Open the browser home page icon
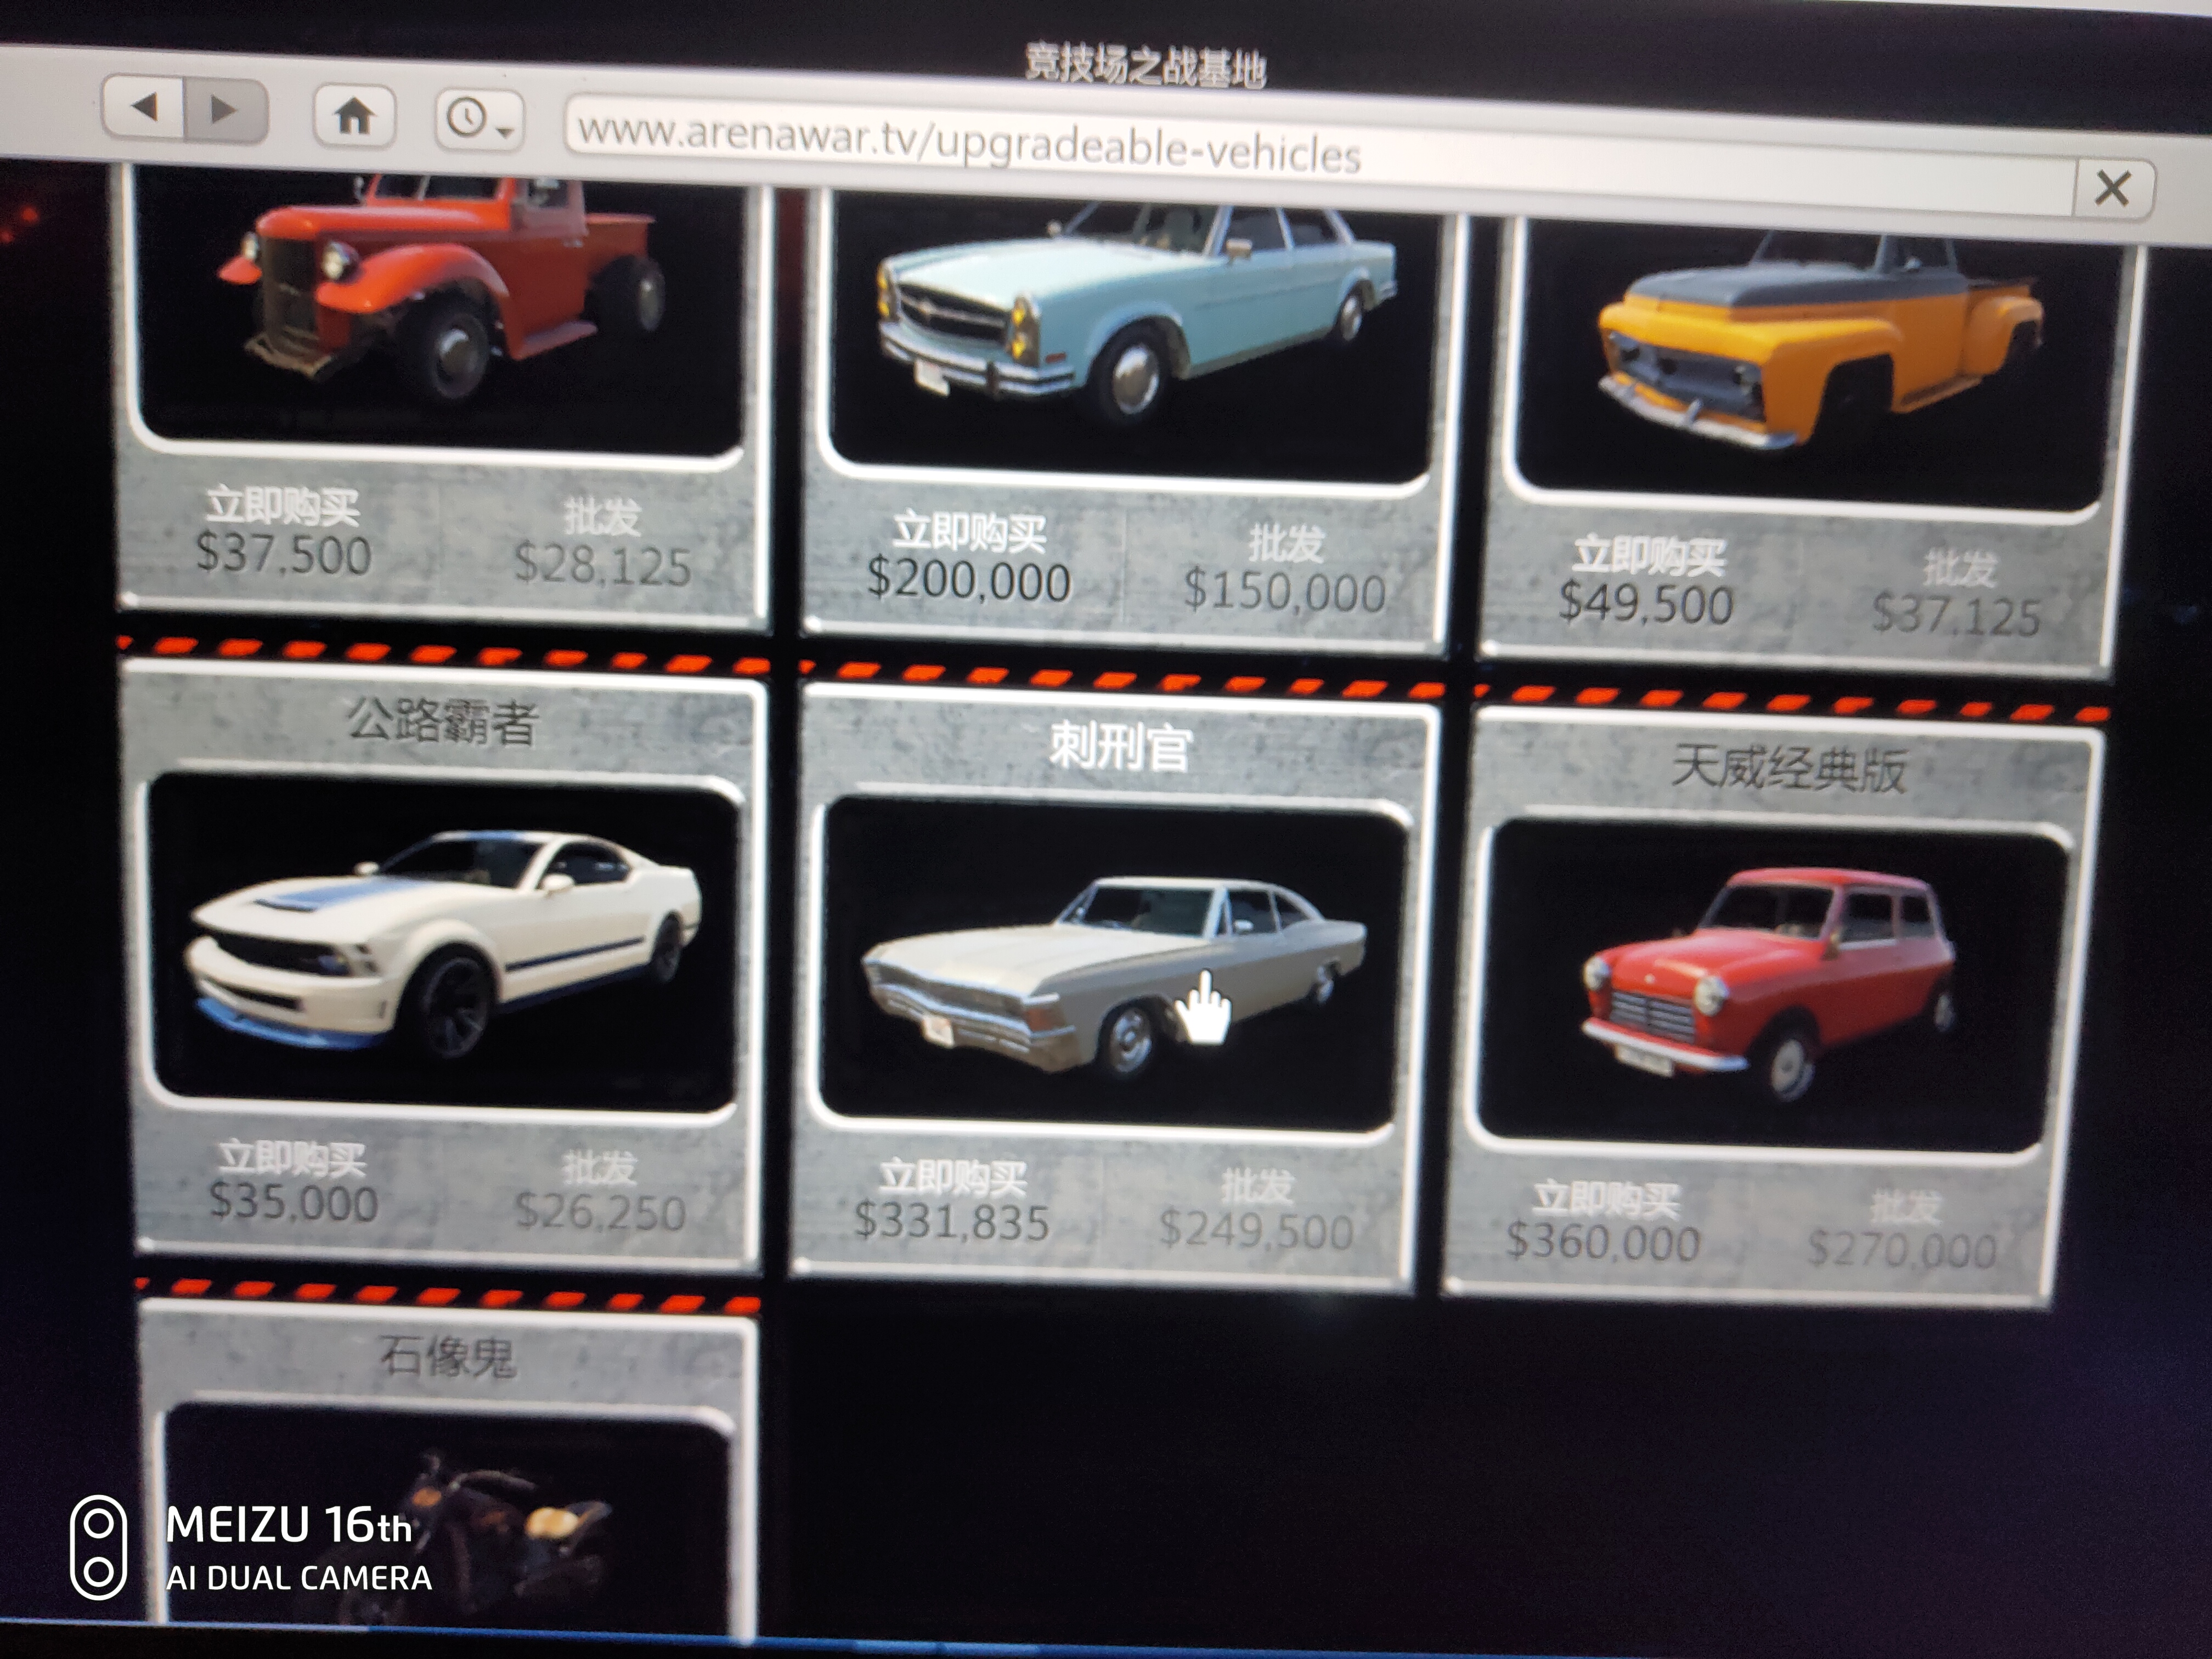The image size is (2212, 1659). [x=354, y=116]
